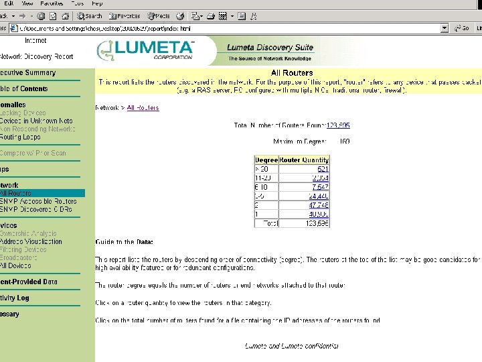482x362 pixels.
Task: Open the Executive Summary sidebar link
Action: 28,72
